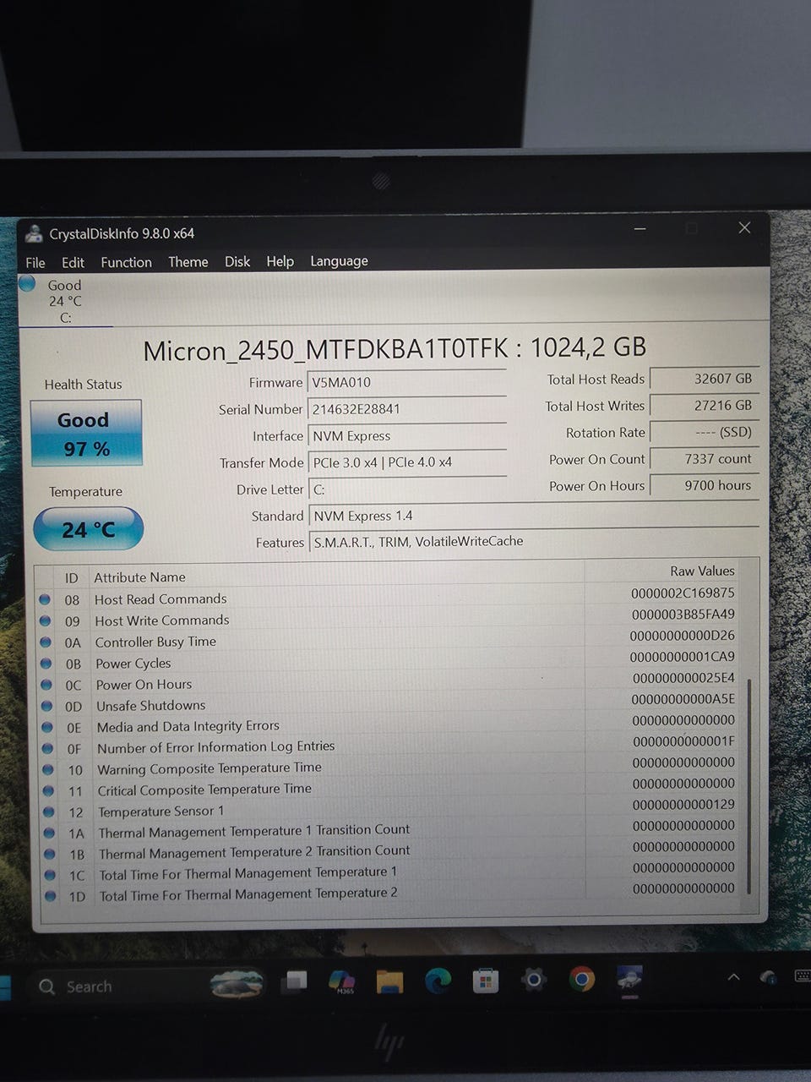Click the Standard field NVM Express 1.4

pyautogui.click(x=533, y=516)
